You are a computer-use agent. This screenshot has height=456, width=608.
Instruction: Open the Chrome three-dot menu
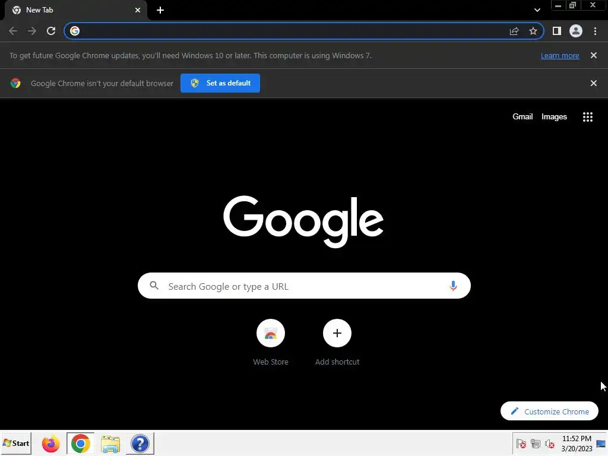click(x=595, y=31)
